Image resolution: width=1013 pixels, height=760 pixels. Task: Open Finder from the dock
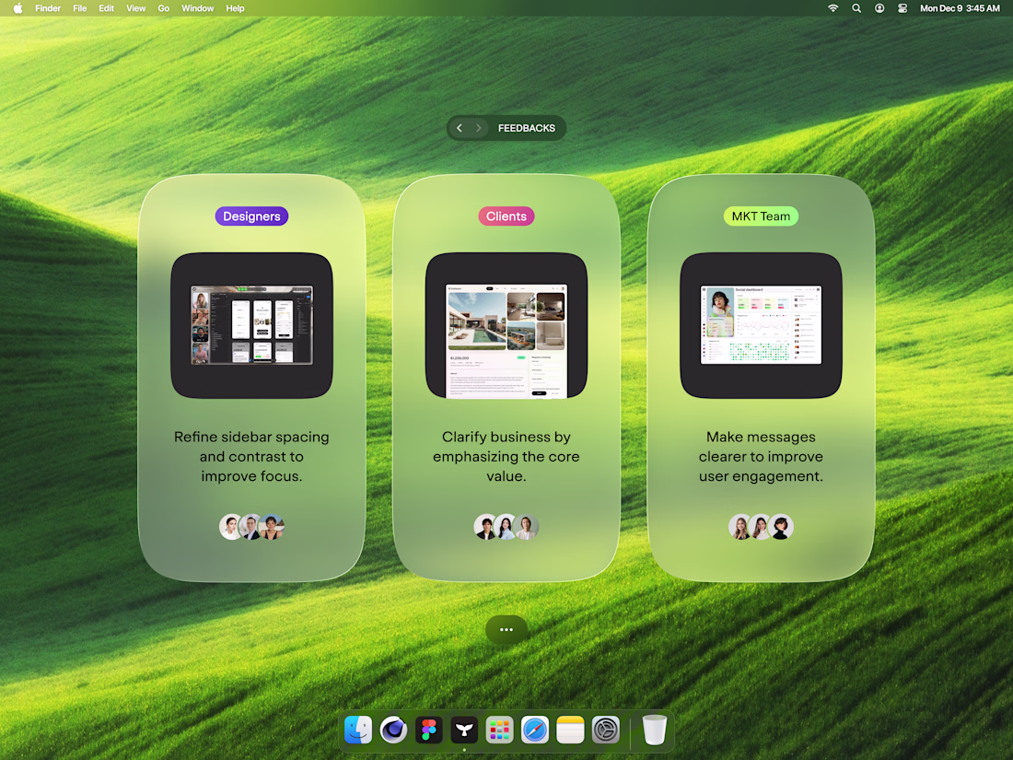tap(358, 731)
